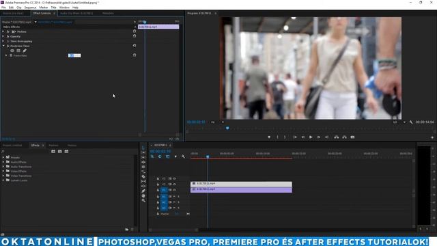The image size is (437, 246).
Task: Open the Button Editor plus icon in Program monitor
Action: point(432,137)
